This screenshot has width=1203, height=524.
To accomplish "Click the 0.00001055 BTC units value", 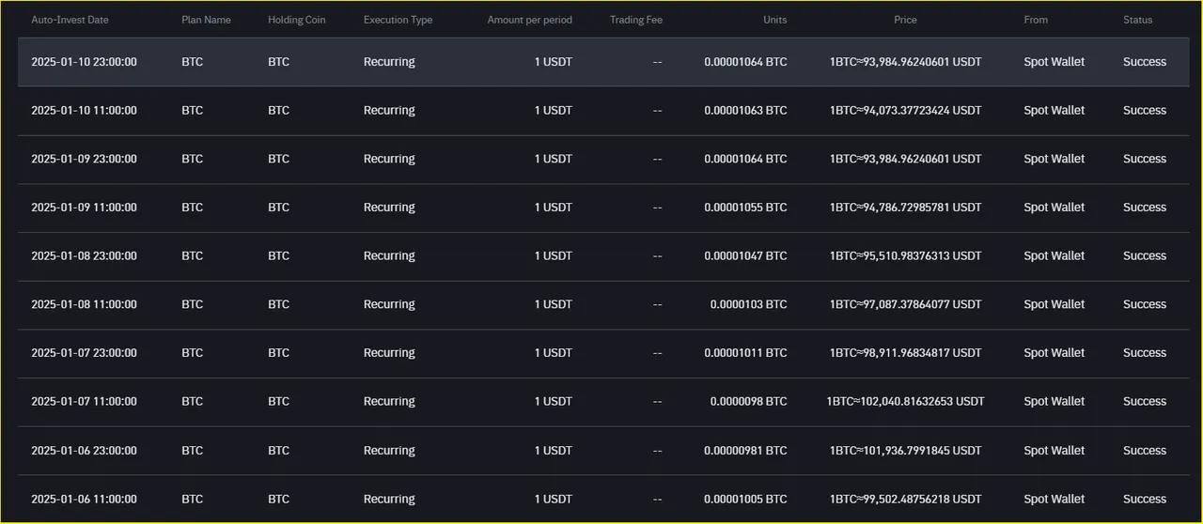I will (745, 208).
